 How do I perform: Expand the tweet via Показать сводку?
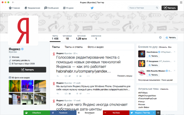pyautogui.click(x=125, y=76)
